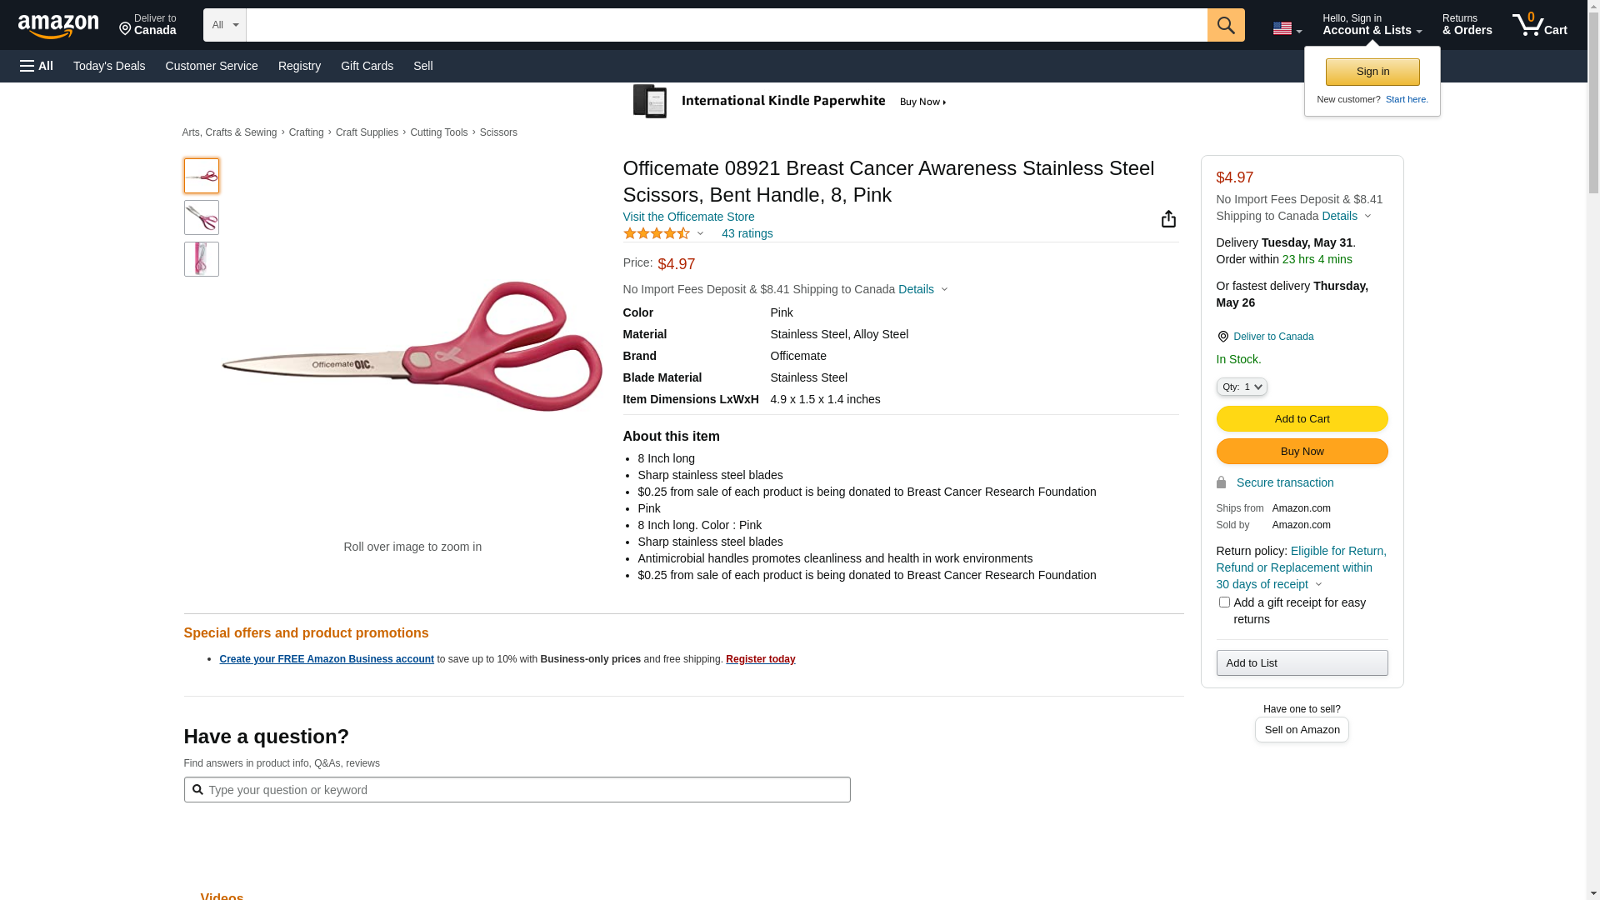The height and width of the screenshot is (900, 1600).
Task: Click the Add to Cart button
Action: click(1302, 419)
